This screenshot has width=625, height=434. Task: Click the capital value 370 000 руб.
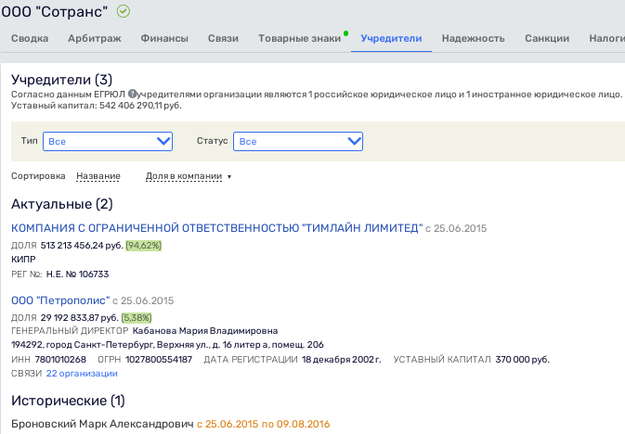click(523, 360)
